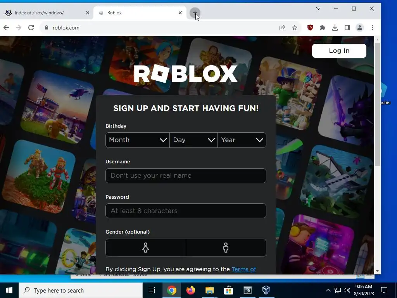Select the male gender icon

point(226,248)
